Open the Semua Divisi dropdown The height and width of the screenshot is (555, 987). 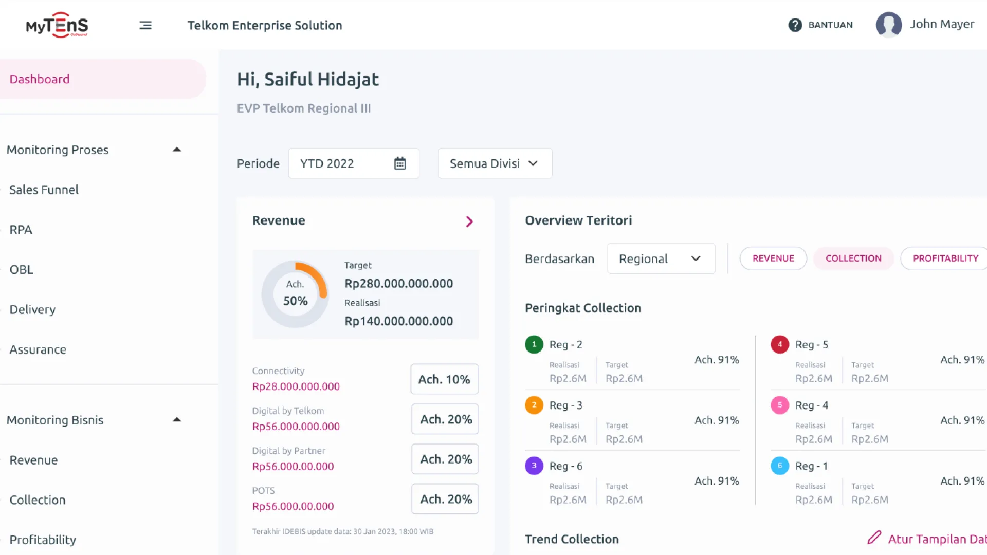(495, 163)
